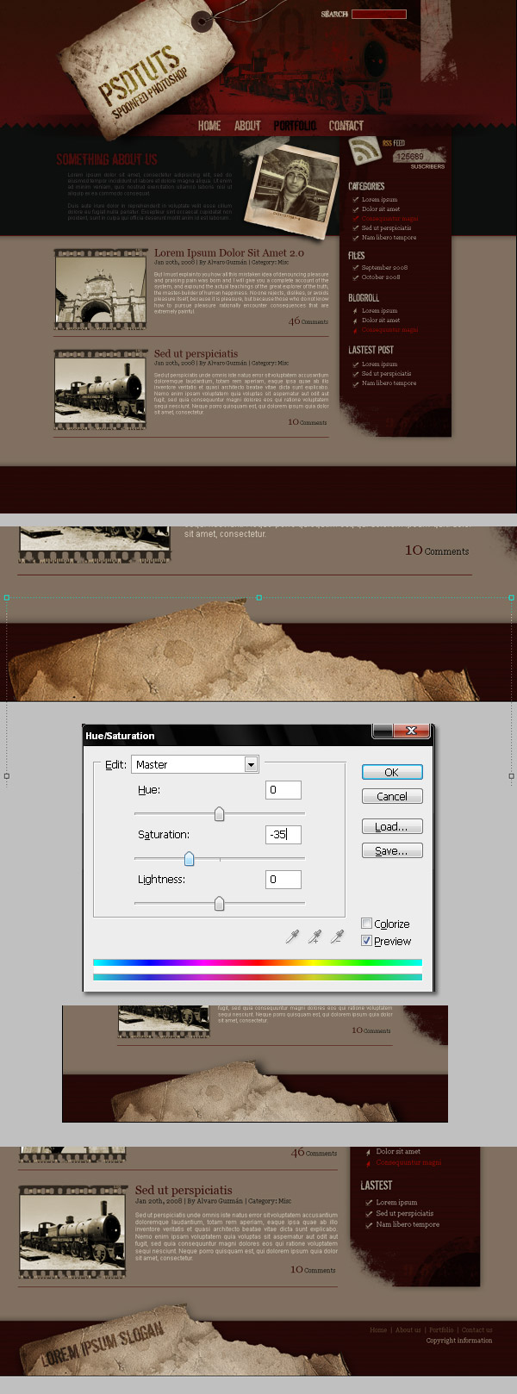Click the Load... button
Image resolution: width=517 pixels, height=1394 pixels.
tap(392, 826)
